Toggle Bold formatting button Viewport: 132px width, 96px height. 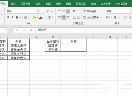pyautogui.click(x=8, y=17)
